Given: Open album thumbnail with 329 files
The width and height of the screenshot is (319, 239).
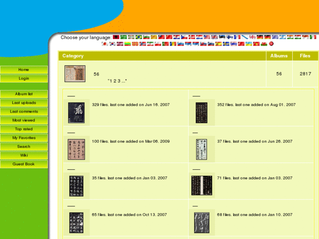Looking at the screenshot, I should click(76, 113).
